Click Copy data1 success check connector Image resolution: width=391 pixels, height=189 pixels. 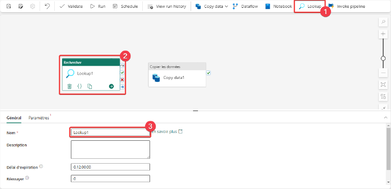209,73
